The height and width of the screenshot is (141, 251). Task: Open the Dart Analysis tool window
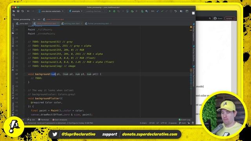coord(60,120)
